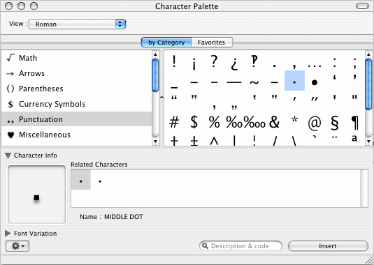Choose the Math category
This screenshot has width=374, height=265.
point(76,58)
